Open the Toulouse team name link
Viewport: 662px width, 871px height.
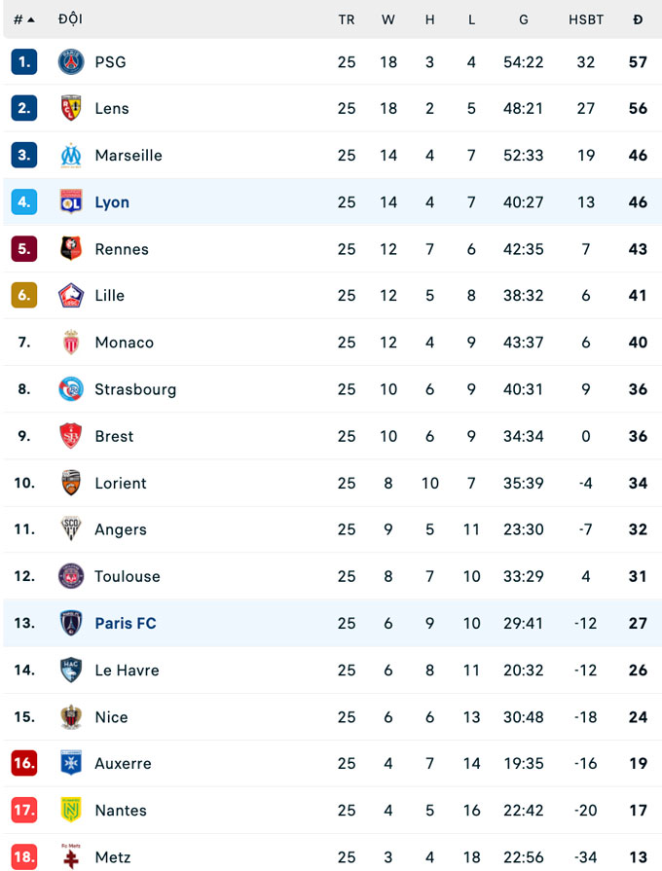[x=128, y=577]
